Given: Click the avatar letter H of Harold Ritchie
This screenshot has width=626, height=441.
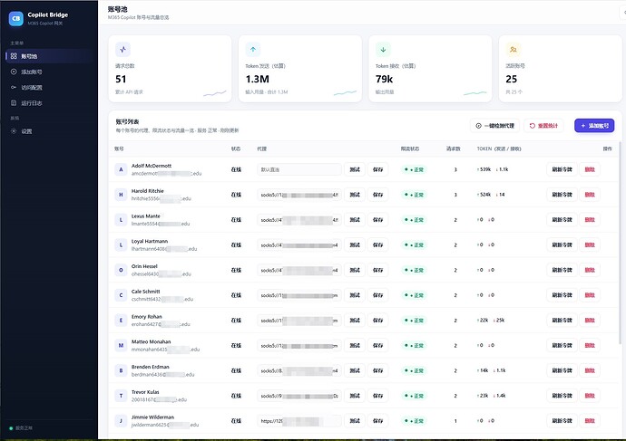Looking at the screenshot, I should 121,195.
